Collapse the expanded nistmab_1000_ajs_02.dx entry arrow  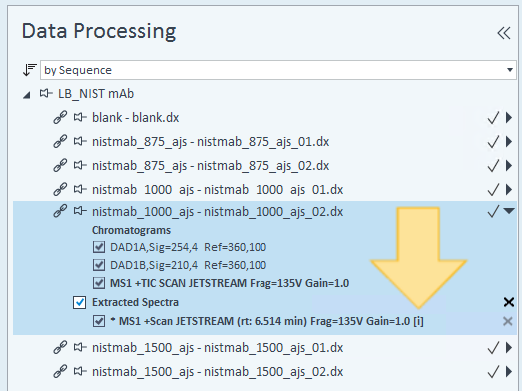pos(509,211)
